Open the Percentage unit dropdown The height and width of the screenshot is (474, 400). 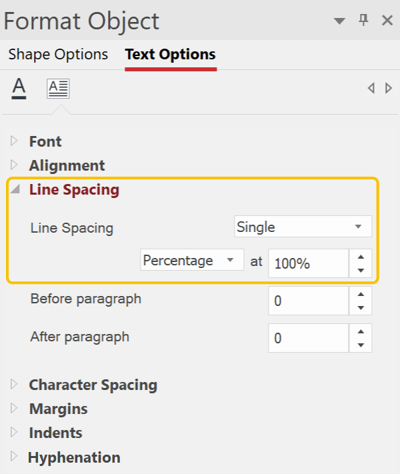click(192, 260)
